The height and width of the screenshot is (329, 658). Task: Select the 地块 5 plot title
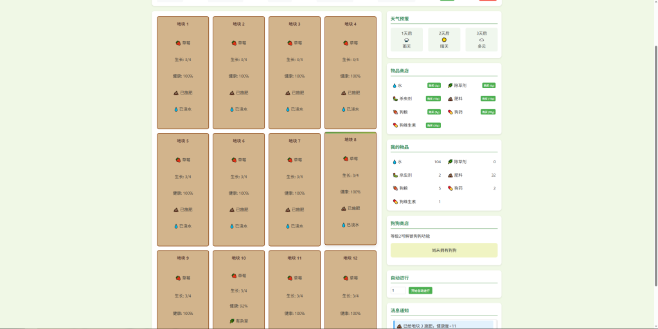(183, 141)
